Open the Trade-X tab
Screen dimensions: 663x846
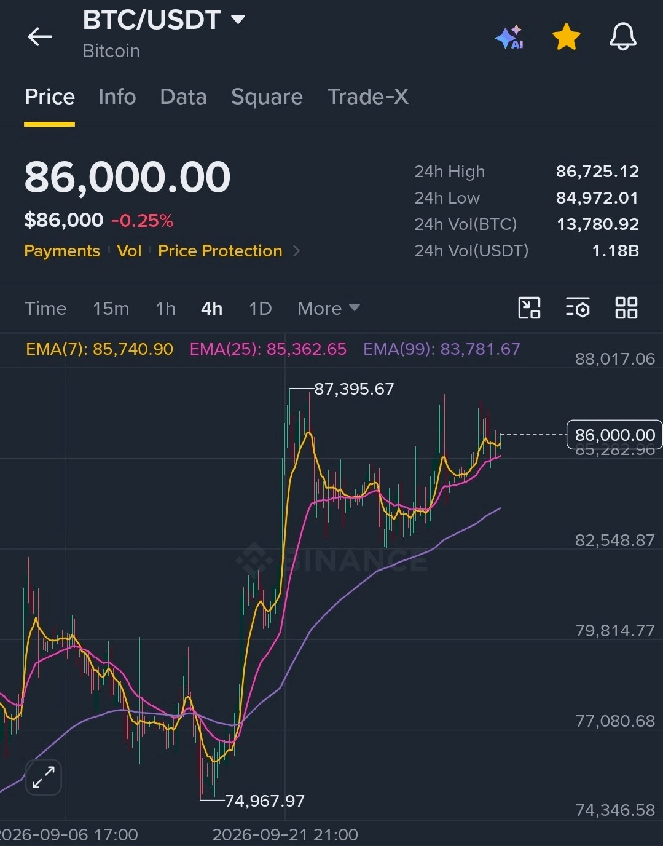coord(368,97)
